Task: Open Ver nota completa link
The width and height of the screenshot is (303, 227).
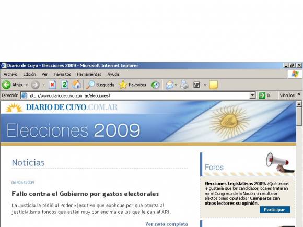Action: tap(167, 224)
